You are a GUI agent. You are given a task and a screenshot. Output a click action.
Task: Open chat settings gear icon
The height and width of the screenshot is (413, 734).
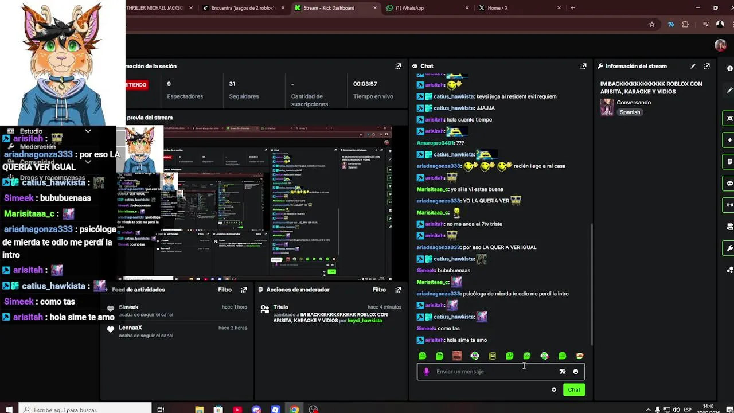(x=554, y=390)
